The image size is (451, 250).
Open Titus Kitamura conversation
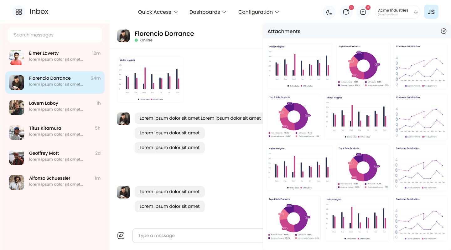tap(55, 132)
